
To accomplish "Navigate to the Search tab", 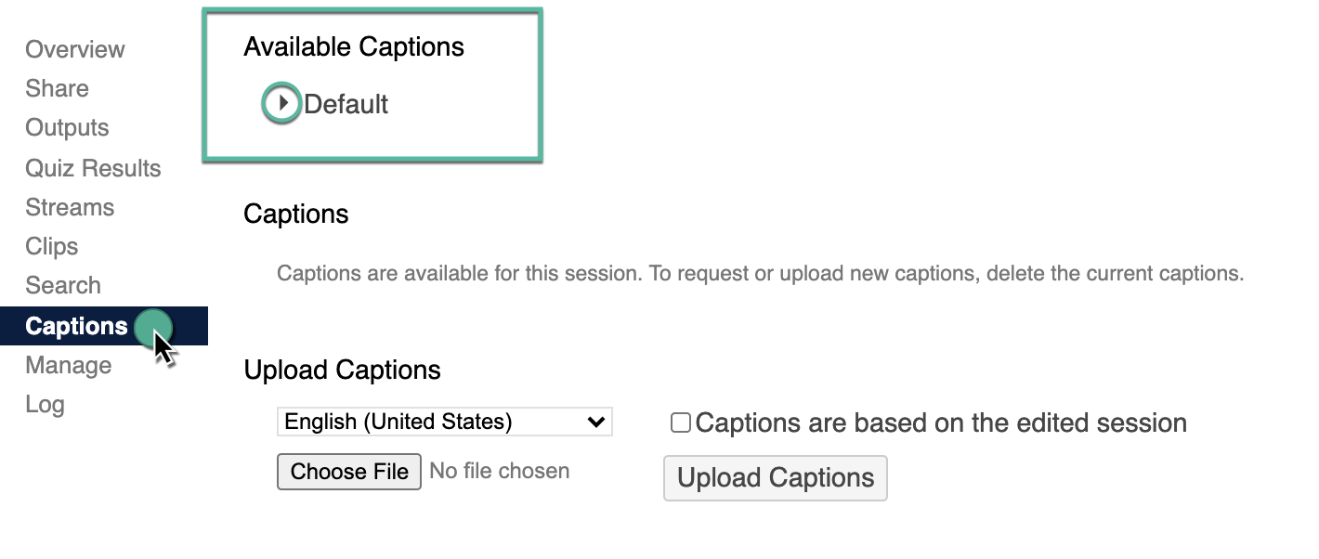I will pyautogui.click(x=63, y=285).
